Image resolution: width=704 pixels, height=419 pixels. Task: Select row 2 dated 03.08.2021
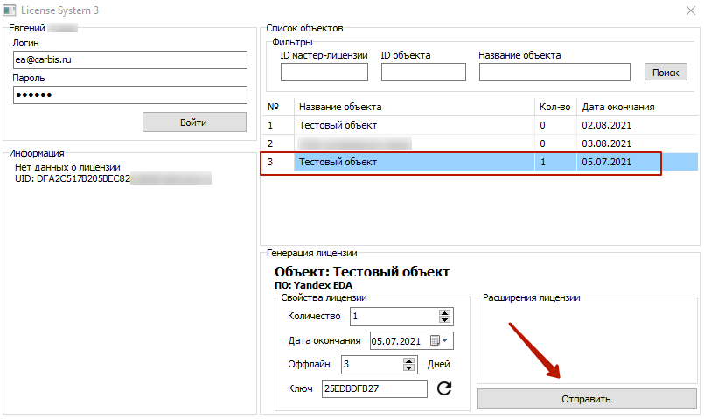pyautogui.click(x=480, y=143)
